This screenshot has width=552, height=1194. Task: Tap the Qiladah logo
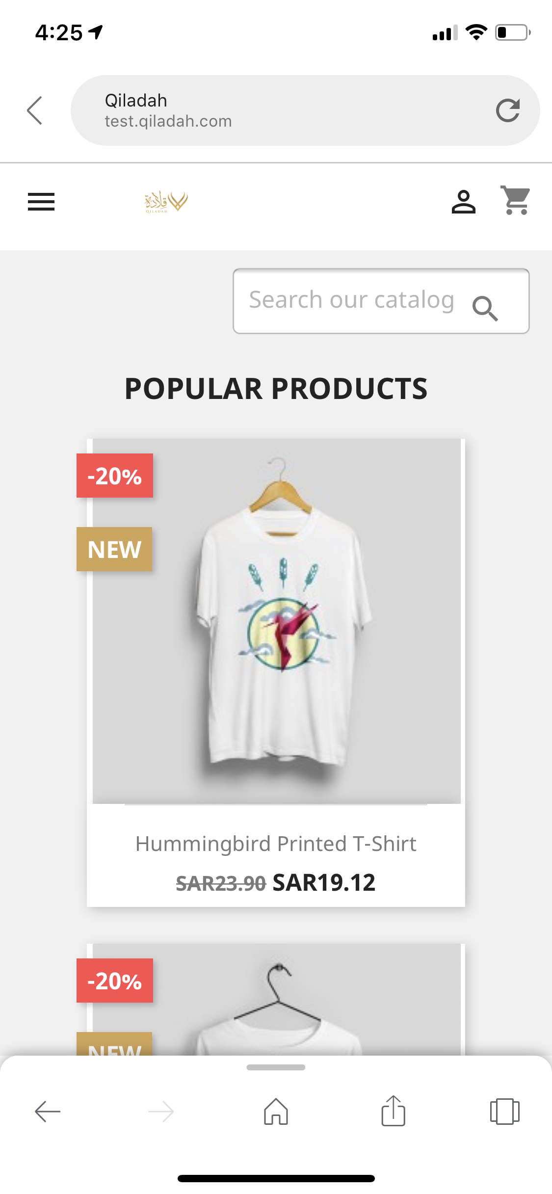point(166,202)
